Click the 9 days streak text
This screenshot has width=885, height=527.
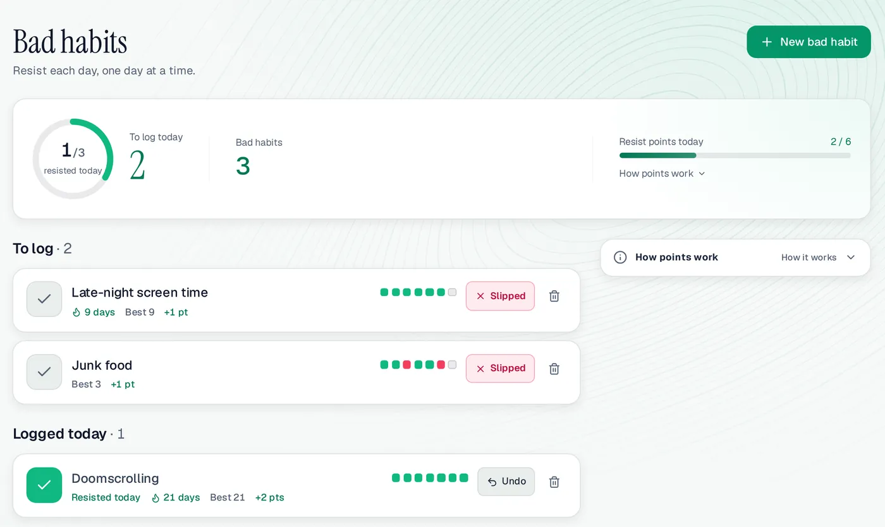coord(100,312)
